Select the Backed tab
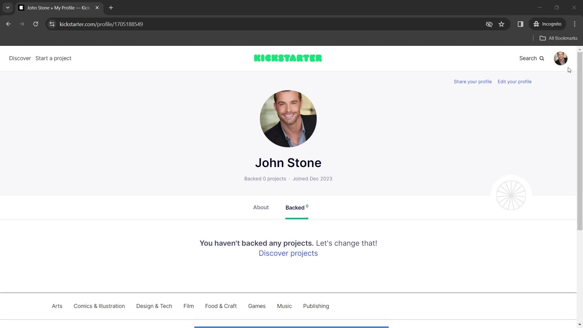 tap(297, 207)
